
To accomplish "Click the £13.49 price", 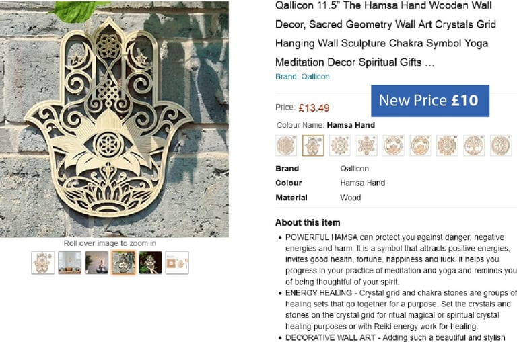I will 314,108.
